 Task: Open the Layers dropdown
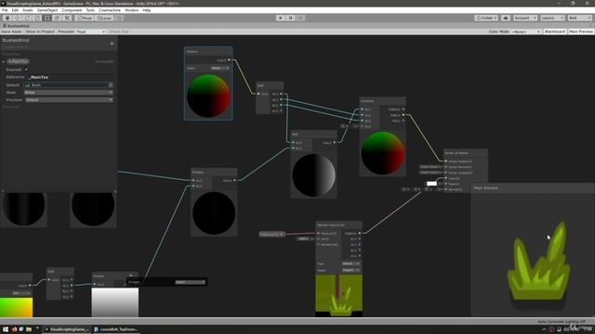pyautogui.click(x=552, y=18)
